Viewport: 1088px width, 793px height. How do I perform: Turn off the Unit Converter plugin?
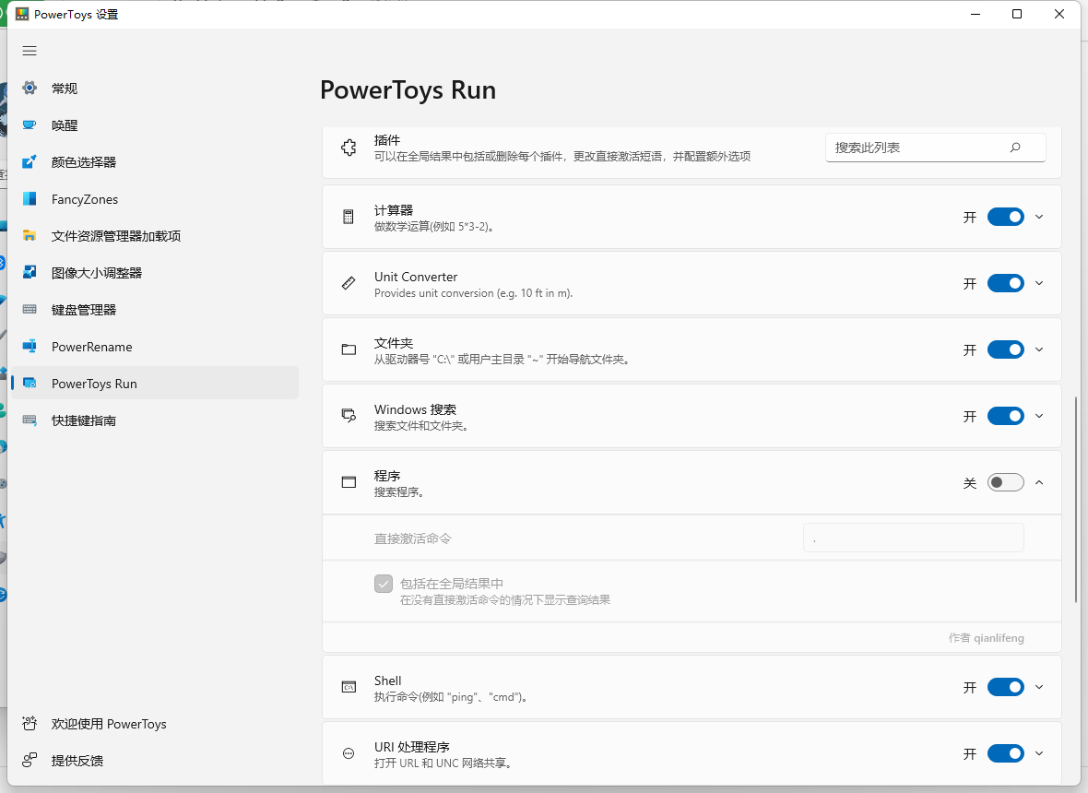[1005, 283]
